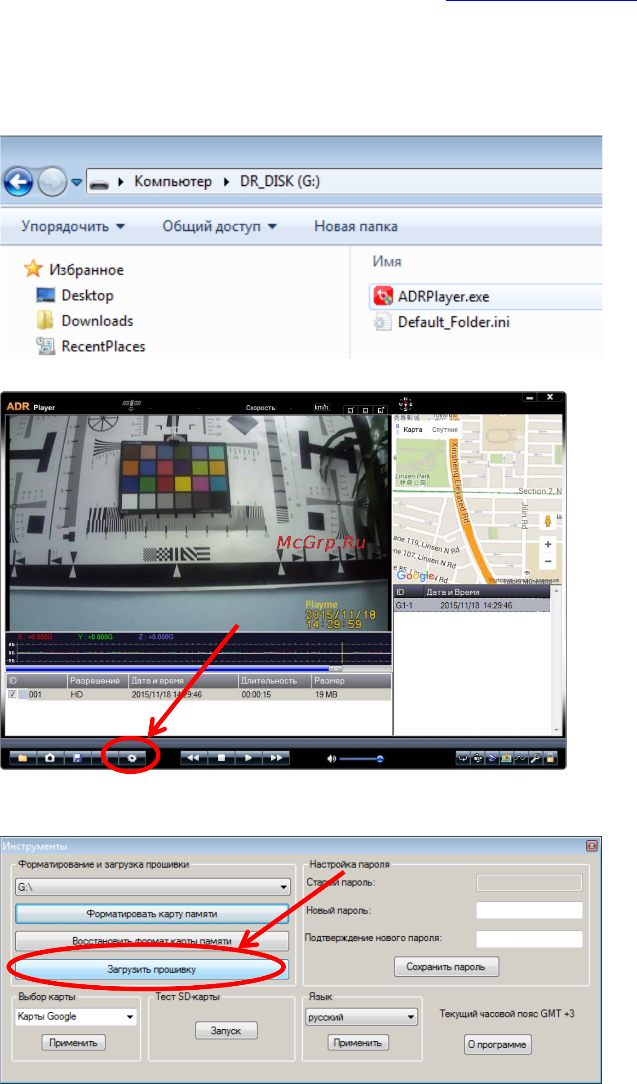This screenshot has width=637, height=1084.
Task: Sort file list by Размер column
Action: coord(351,680)
